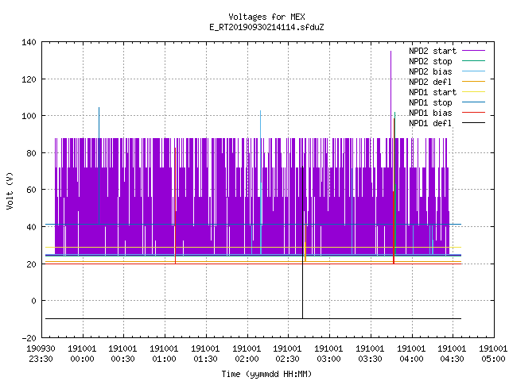This screenshot has width=509, height=381.
Task: Click the y-axis label 'Volt (V)'
Action: [x=10, y=190]
